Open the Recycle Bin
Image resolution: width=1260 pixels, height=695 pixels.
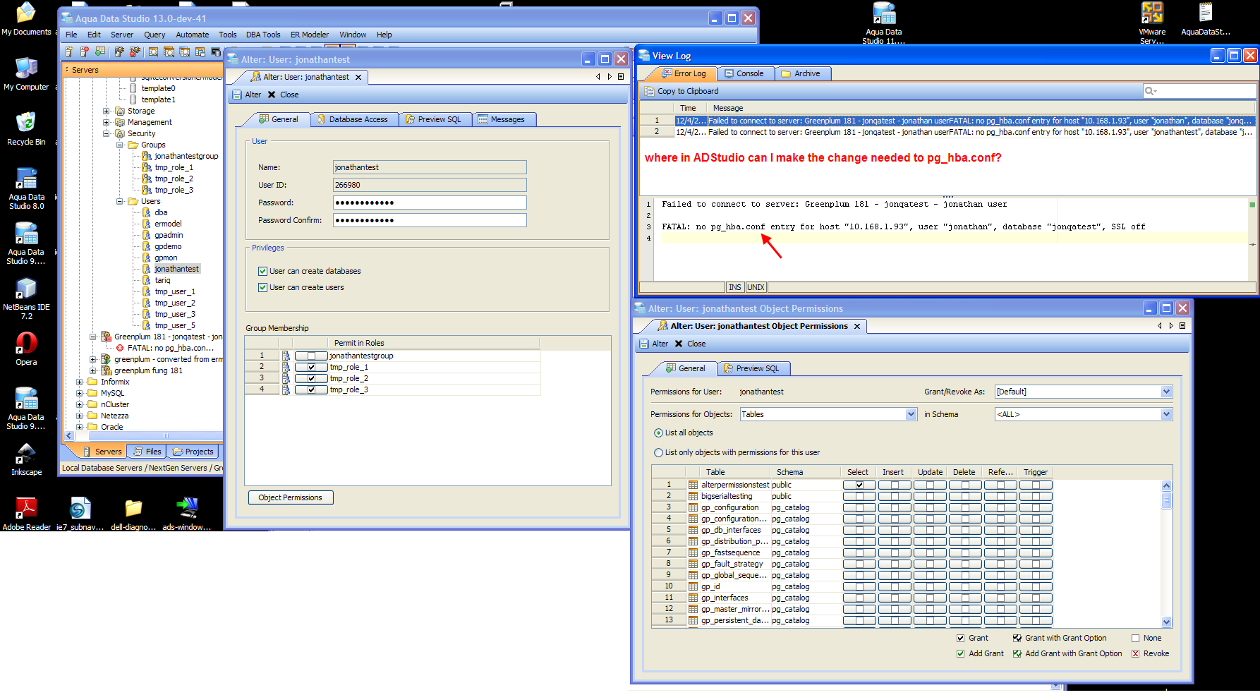(x=26, y=128)
